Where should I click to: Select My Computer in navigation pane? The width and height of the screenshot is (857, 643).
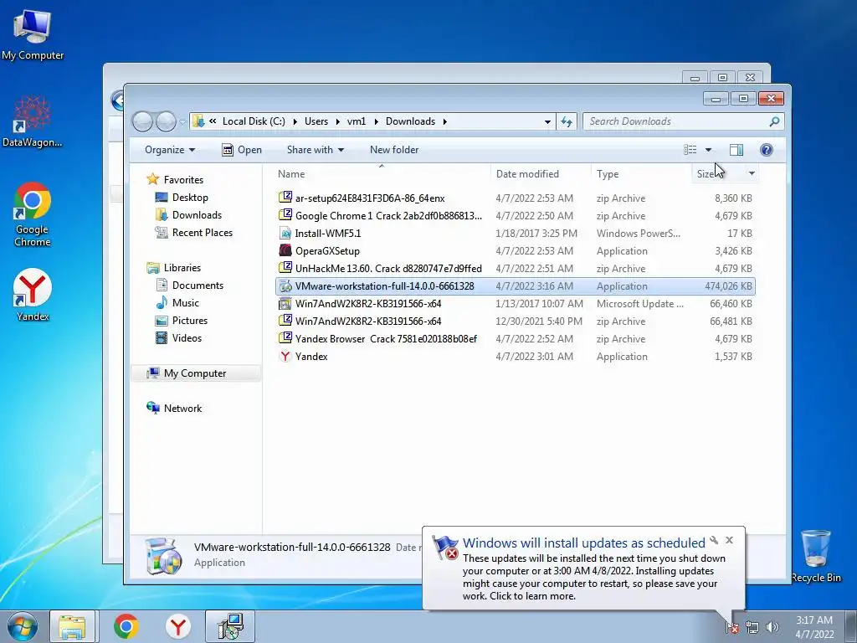click(x=196, y=373)
